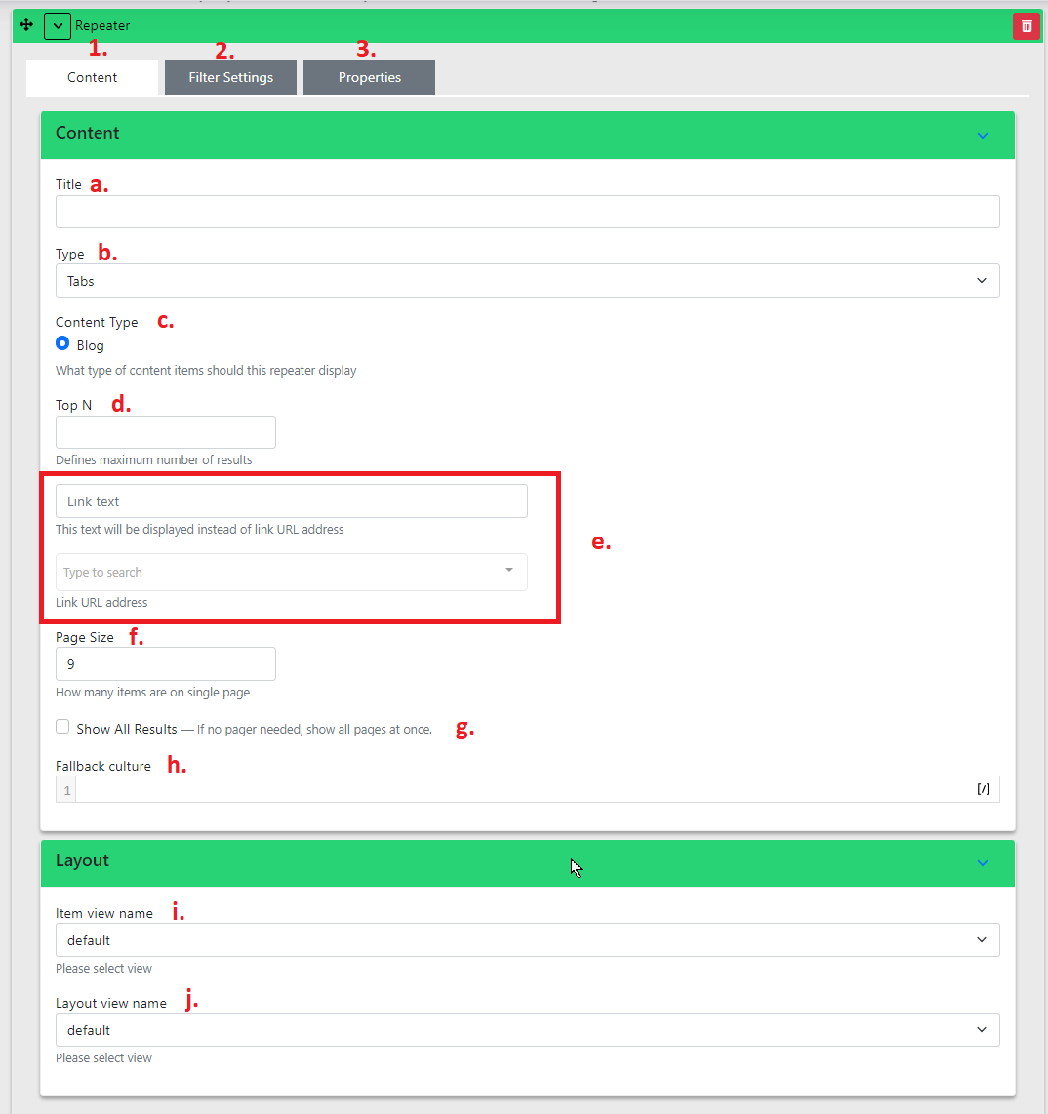
Task: Click inside the Fallback culture code editor
Action: 517,789
